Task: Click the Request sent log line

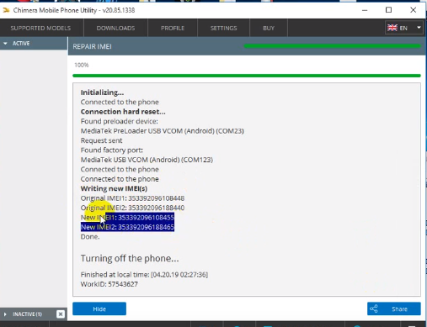Action: click(101, 140)
